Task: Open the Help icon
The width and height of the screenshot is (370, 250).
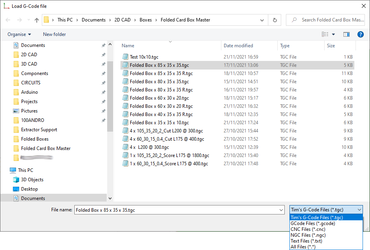Action: 360,34
